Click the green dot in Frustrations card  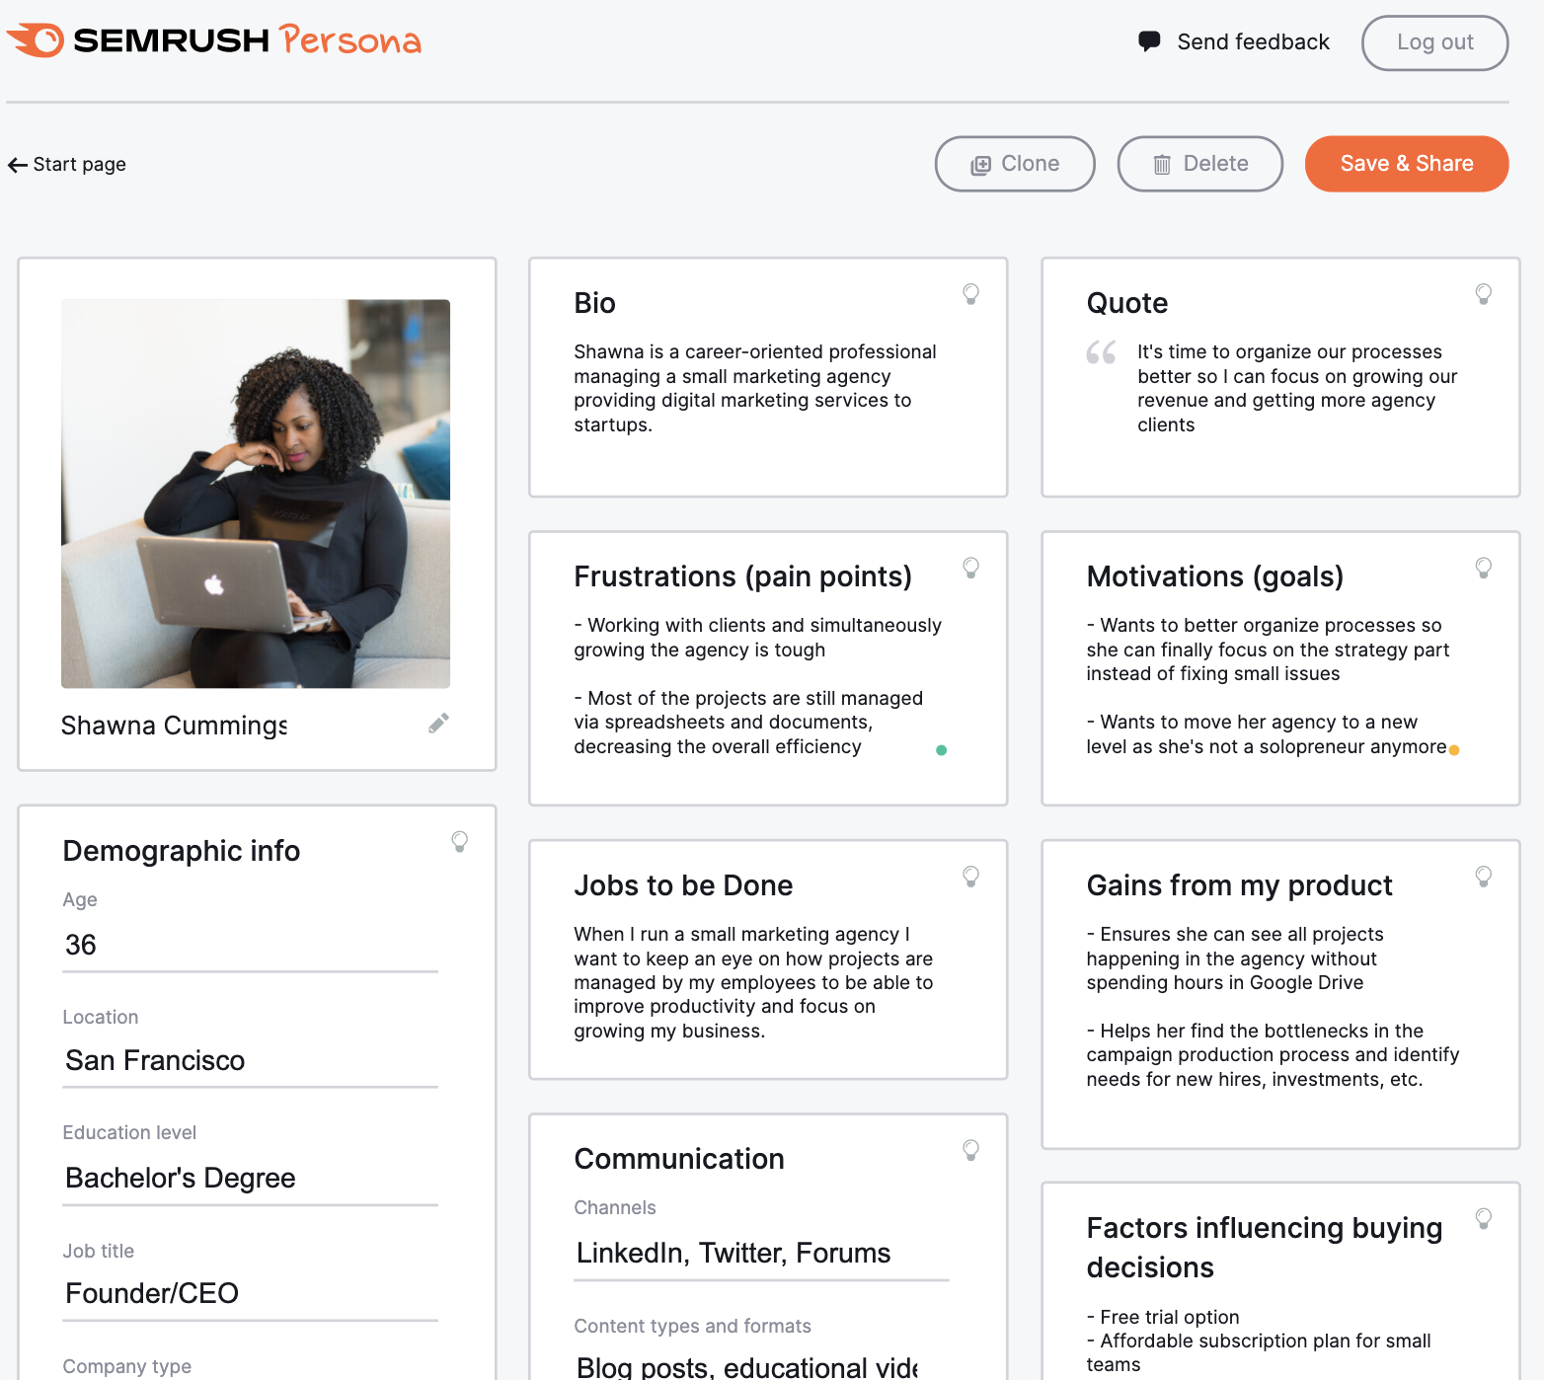941,750
